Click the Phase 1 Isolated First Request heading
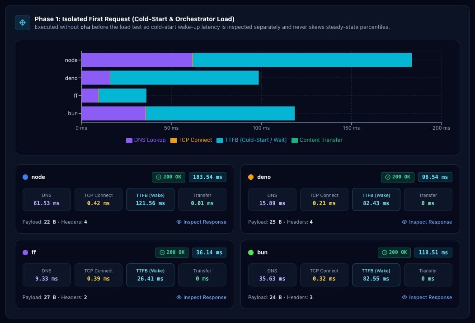Image resolution: width=475 pixels, height=323 pixels. tap(135, 19)
